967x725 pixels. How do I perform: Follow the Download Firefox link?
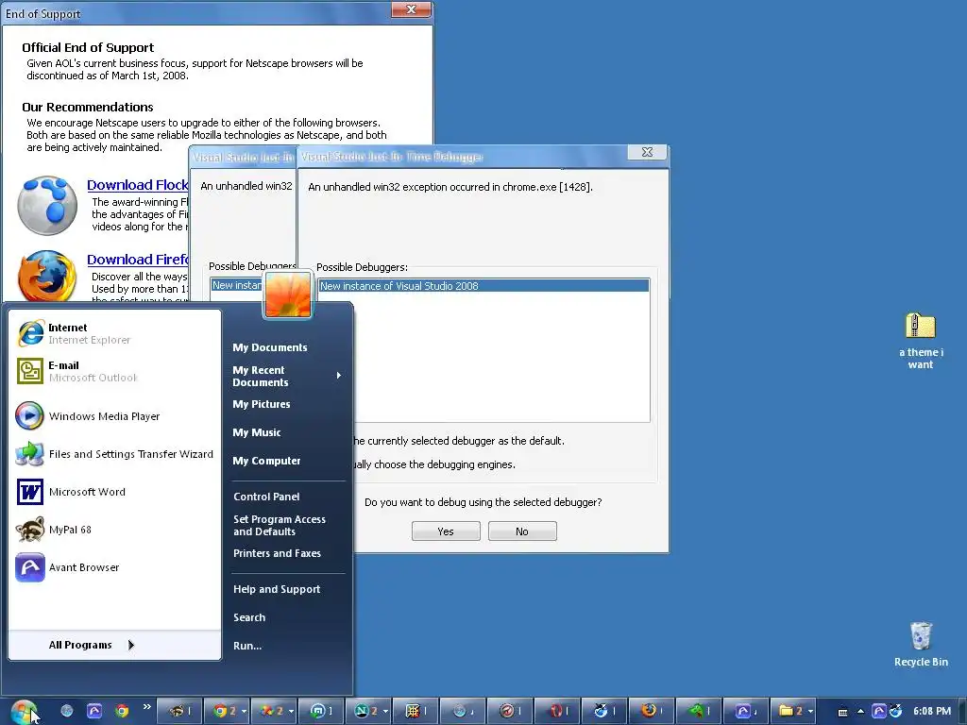(138, 260)
